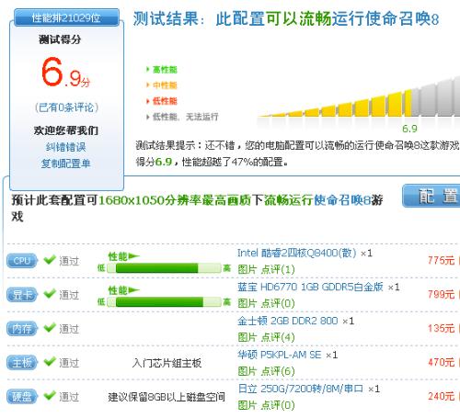Open 点评(6) reviews for the 华硕 motherboard
Viewport: 460px width, 418px height.
click(278, 372)
